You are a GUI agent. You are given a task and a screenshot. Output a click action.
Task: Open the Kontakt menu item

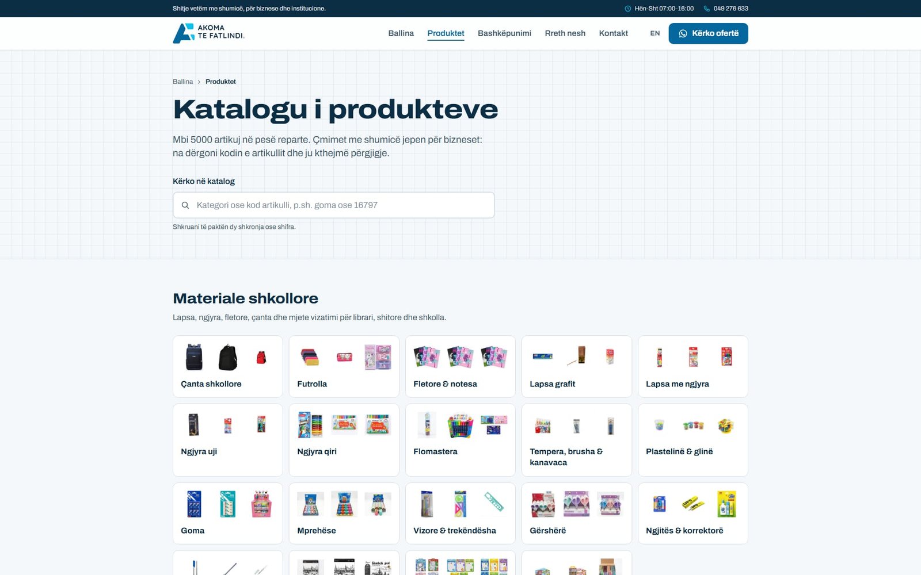coord(613,33)
